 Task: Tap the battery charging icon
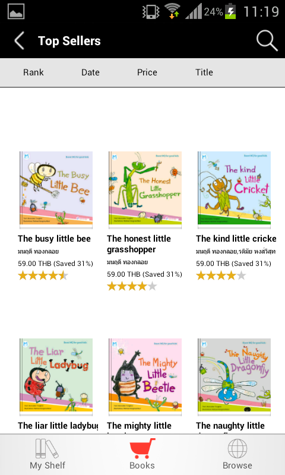[230, 11]
